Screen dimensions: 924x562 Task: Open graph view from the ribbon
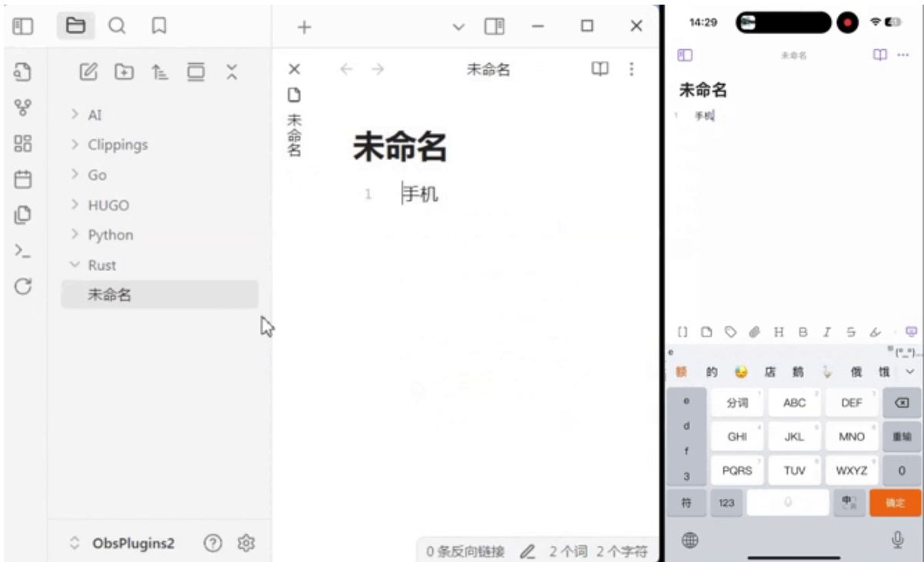[x=23, y=109]
